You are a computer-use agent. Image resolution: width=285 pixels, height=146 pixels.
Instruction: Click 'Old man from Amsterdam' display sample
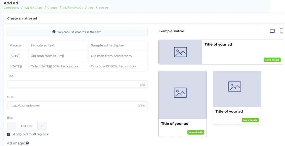(111, 56)
